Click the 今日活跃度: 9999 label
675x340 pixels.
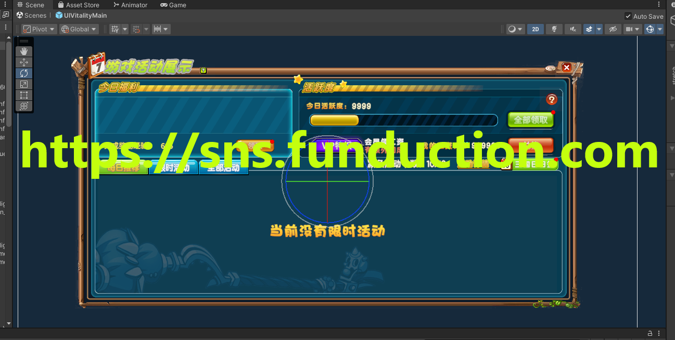point(339,106)
